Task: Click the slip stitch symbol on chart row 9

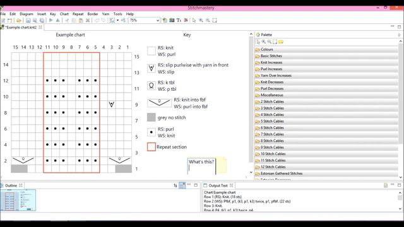Action: (112, 105)
